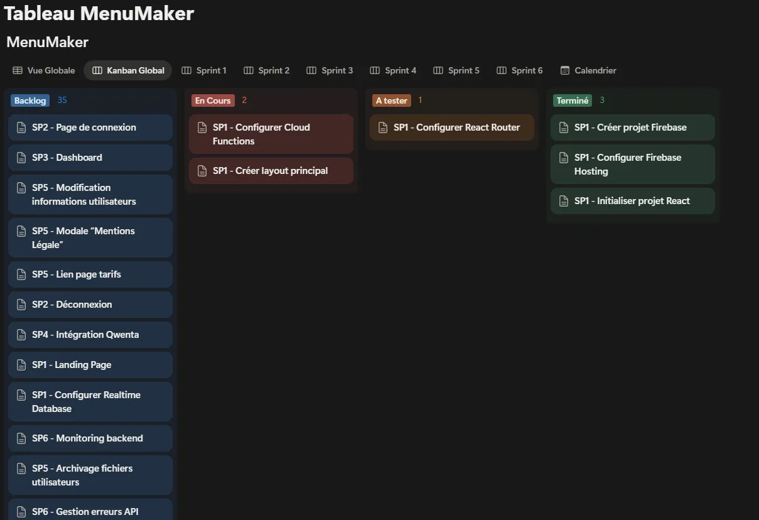The width and height of the screenshot is (759, 520).
Task: Select the Kanban Global tab
Action: point(128,70)
